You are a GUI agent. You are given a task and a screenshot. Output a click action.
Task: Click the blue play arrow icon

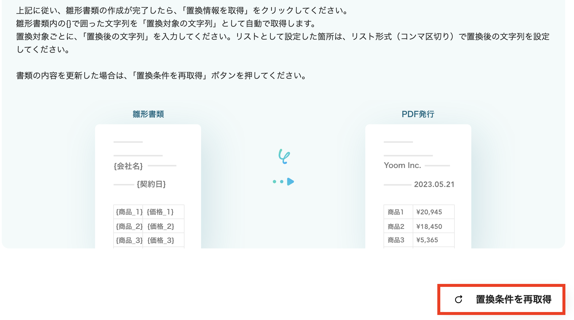(291, 182)
